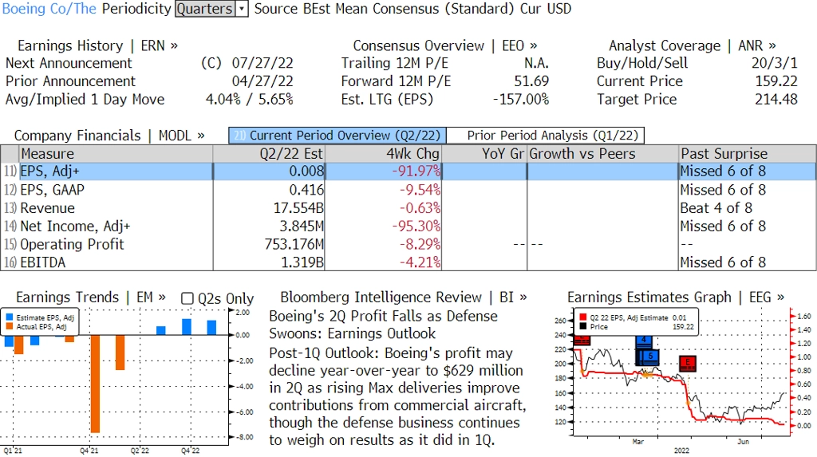This screenshot has height=457, width=817.
Task: Click the 4Wk Chg column header
Action: (383, 154)
